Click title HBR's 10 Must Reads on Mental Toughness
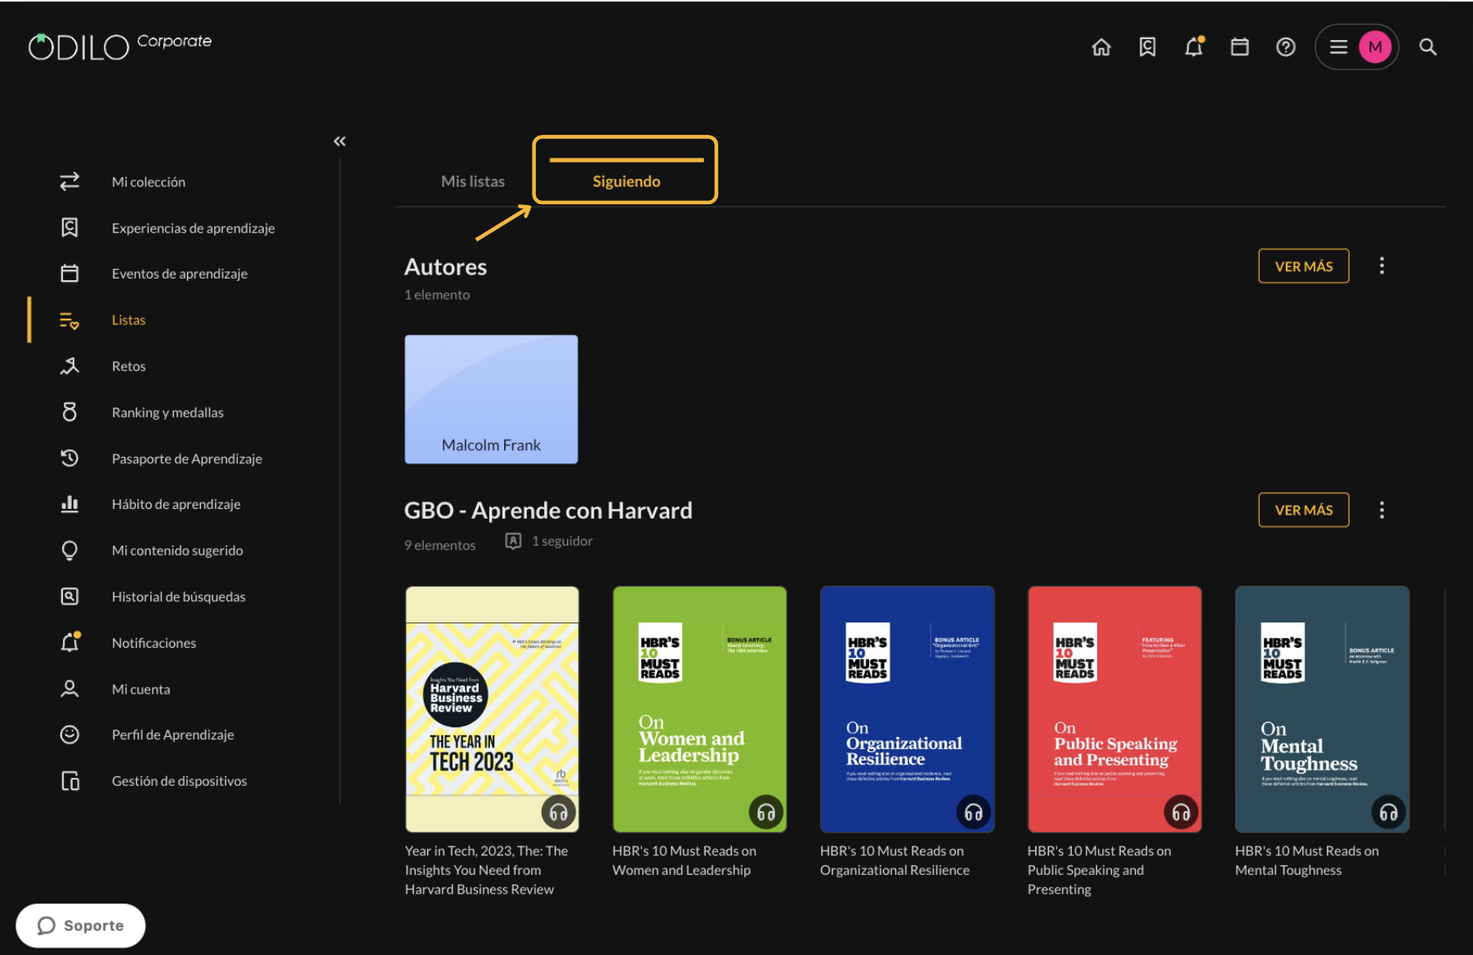This screenshot has width=1473, height=955. coord(1307,860)
